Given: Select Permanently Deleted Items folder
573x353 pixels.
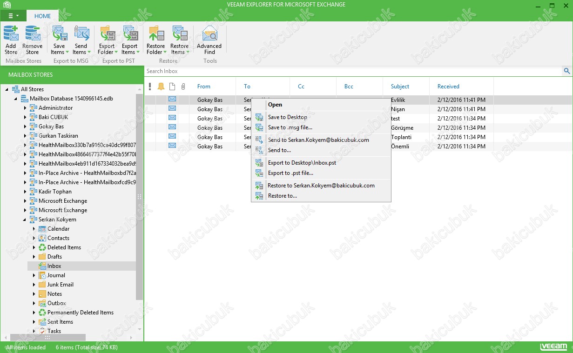Looking at the screenshot, I should 81,313.
